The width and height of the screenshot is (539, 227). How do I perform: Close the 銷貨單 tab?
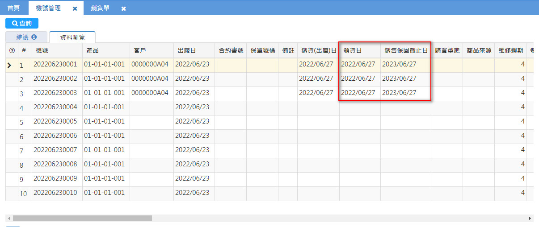(x=123, y=8)
